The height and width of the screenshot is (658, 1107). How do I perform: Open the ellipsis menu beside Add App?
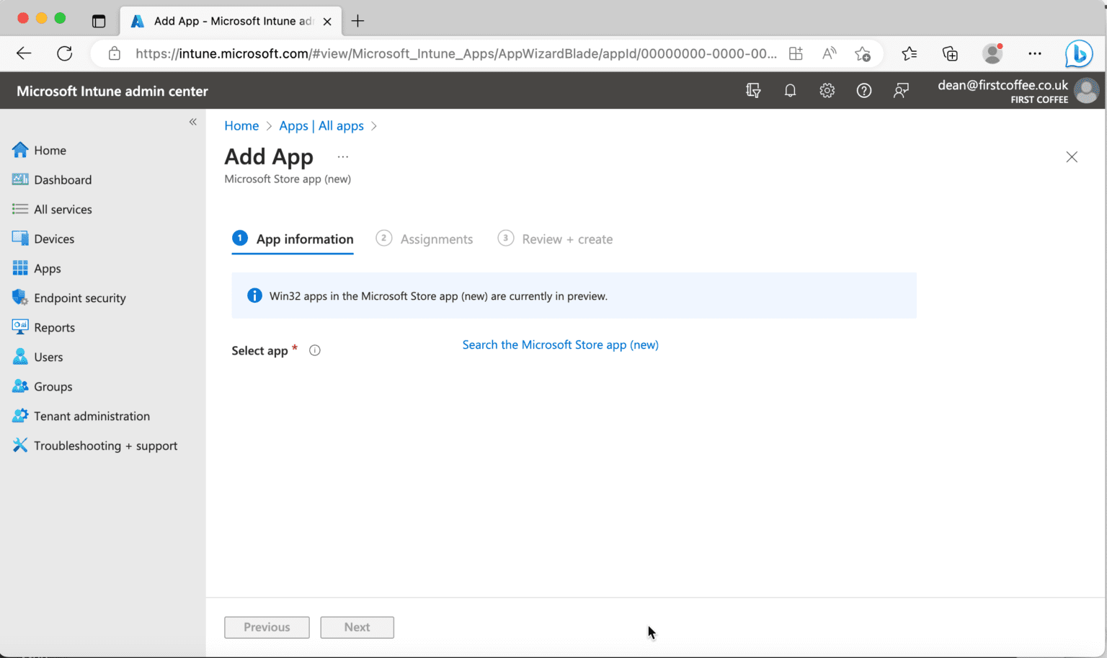tap(343, 156)
